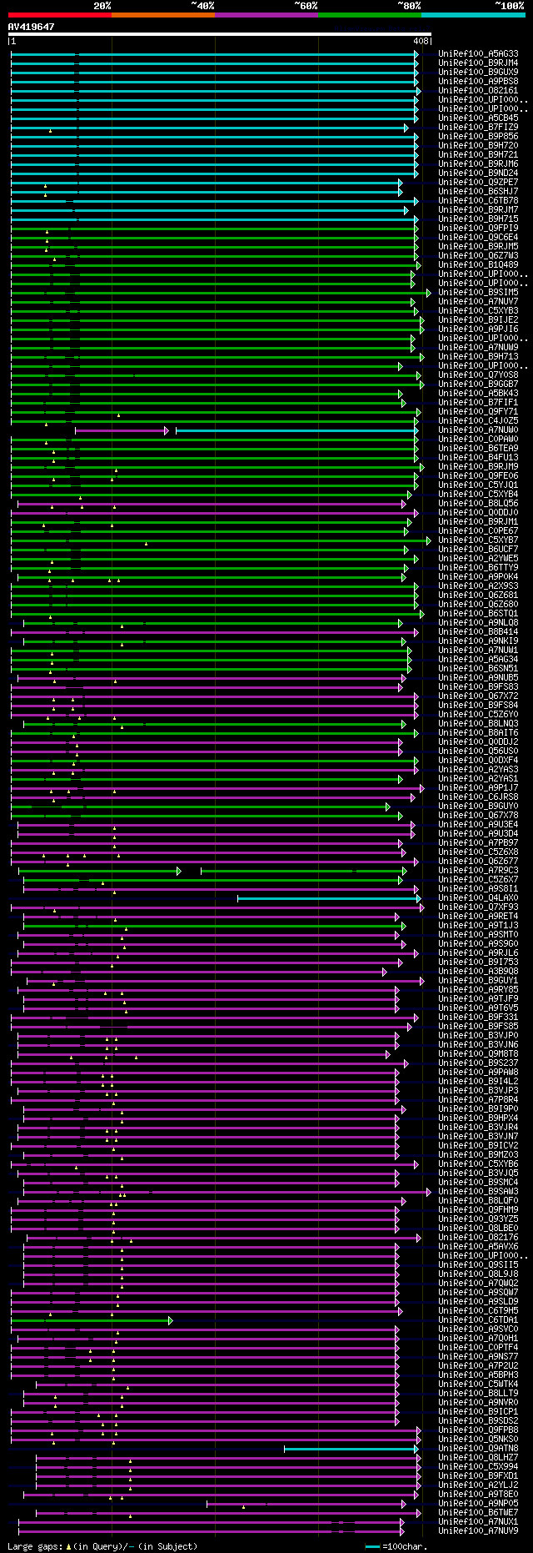533x1553 pixels.
Task: Select hit UniRef100_C5YJQ1
Action: (478, 485)
